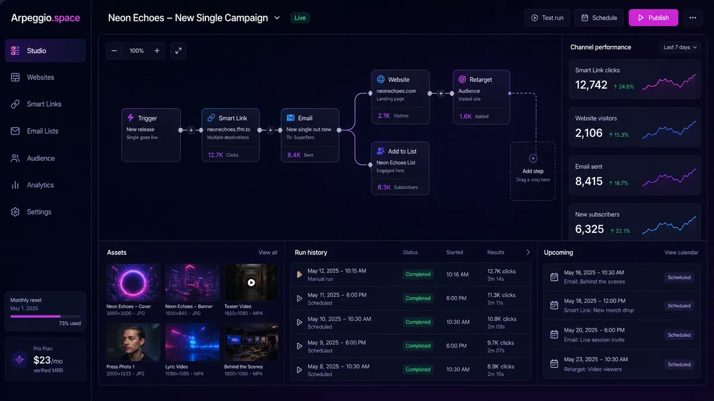The image size is (714, 401).
Task: Click the Live status badge
Action: coord(300,18)
